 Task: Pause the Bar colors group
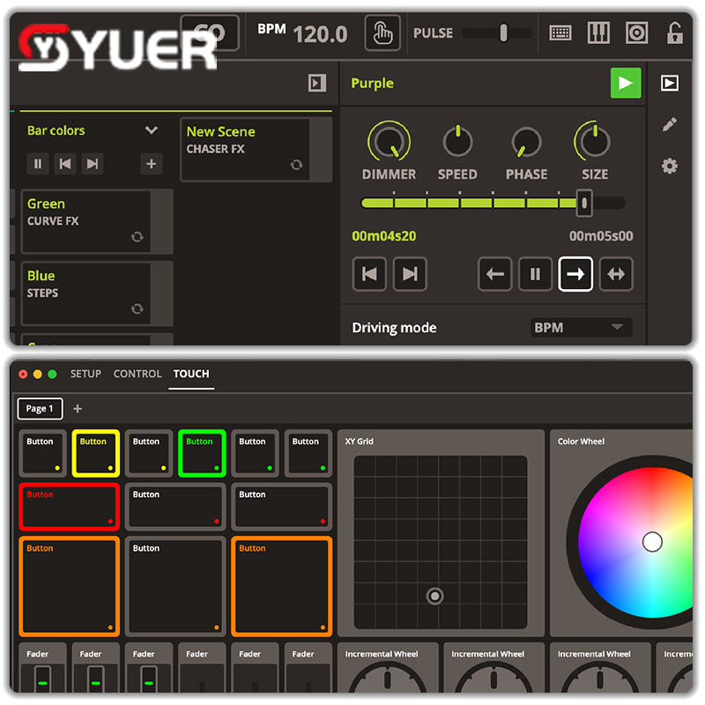tap(38, 164)
